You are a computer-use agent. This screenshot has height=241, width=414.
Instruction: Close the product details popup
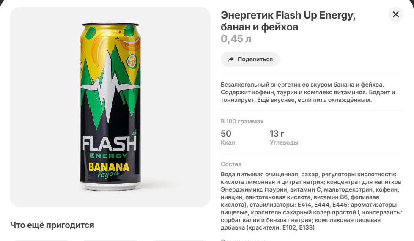pyautogui.click(x=395, y=14)
